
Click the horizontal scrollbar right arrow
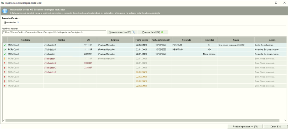point(283,120)
